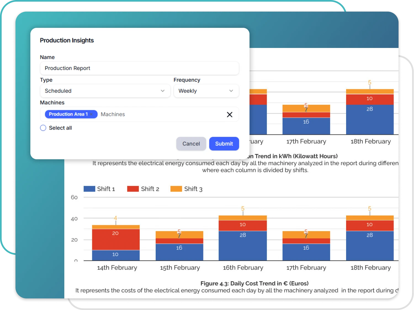This screenshot has width=414, height=310.
Task: Select the blue 10 segment for 14th February
Action: (116, 255)
